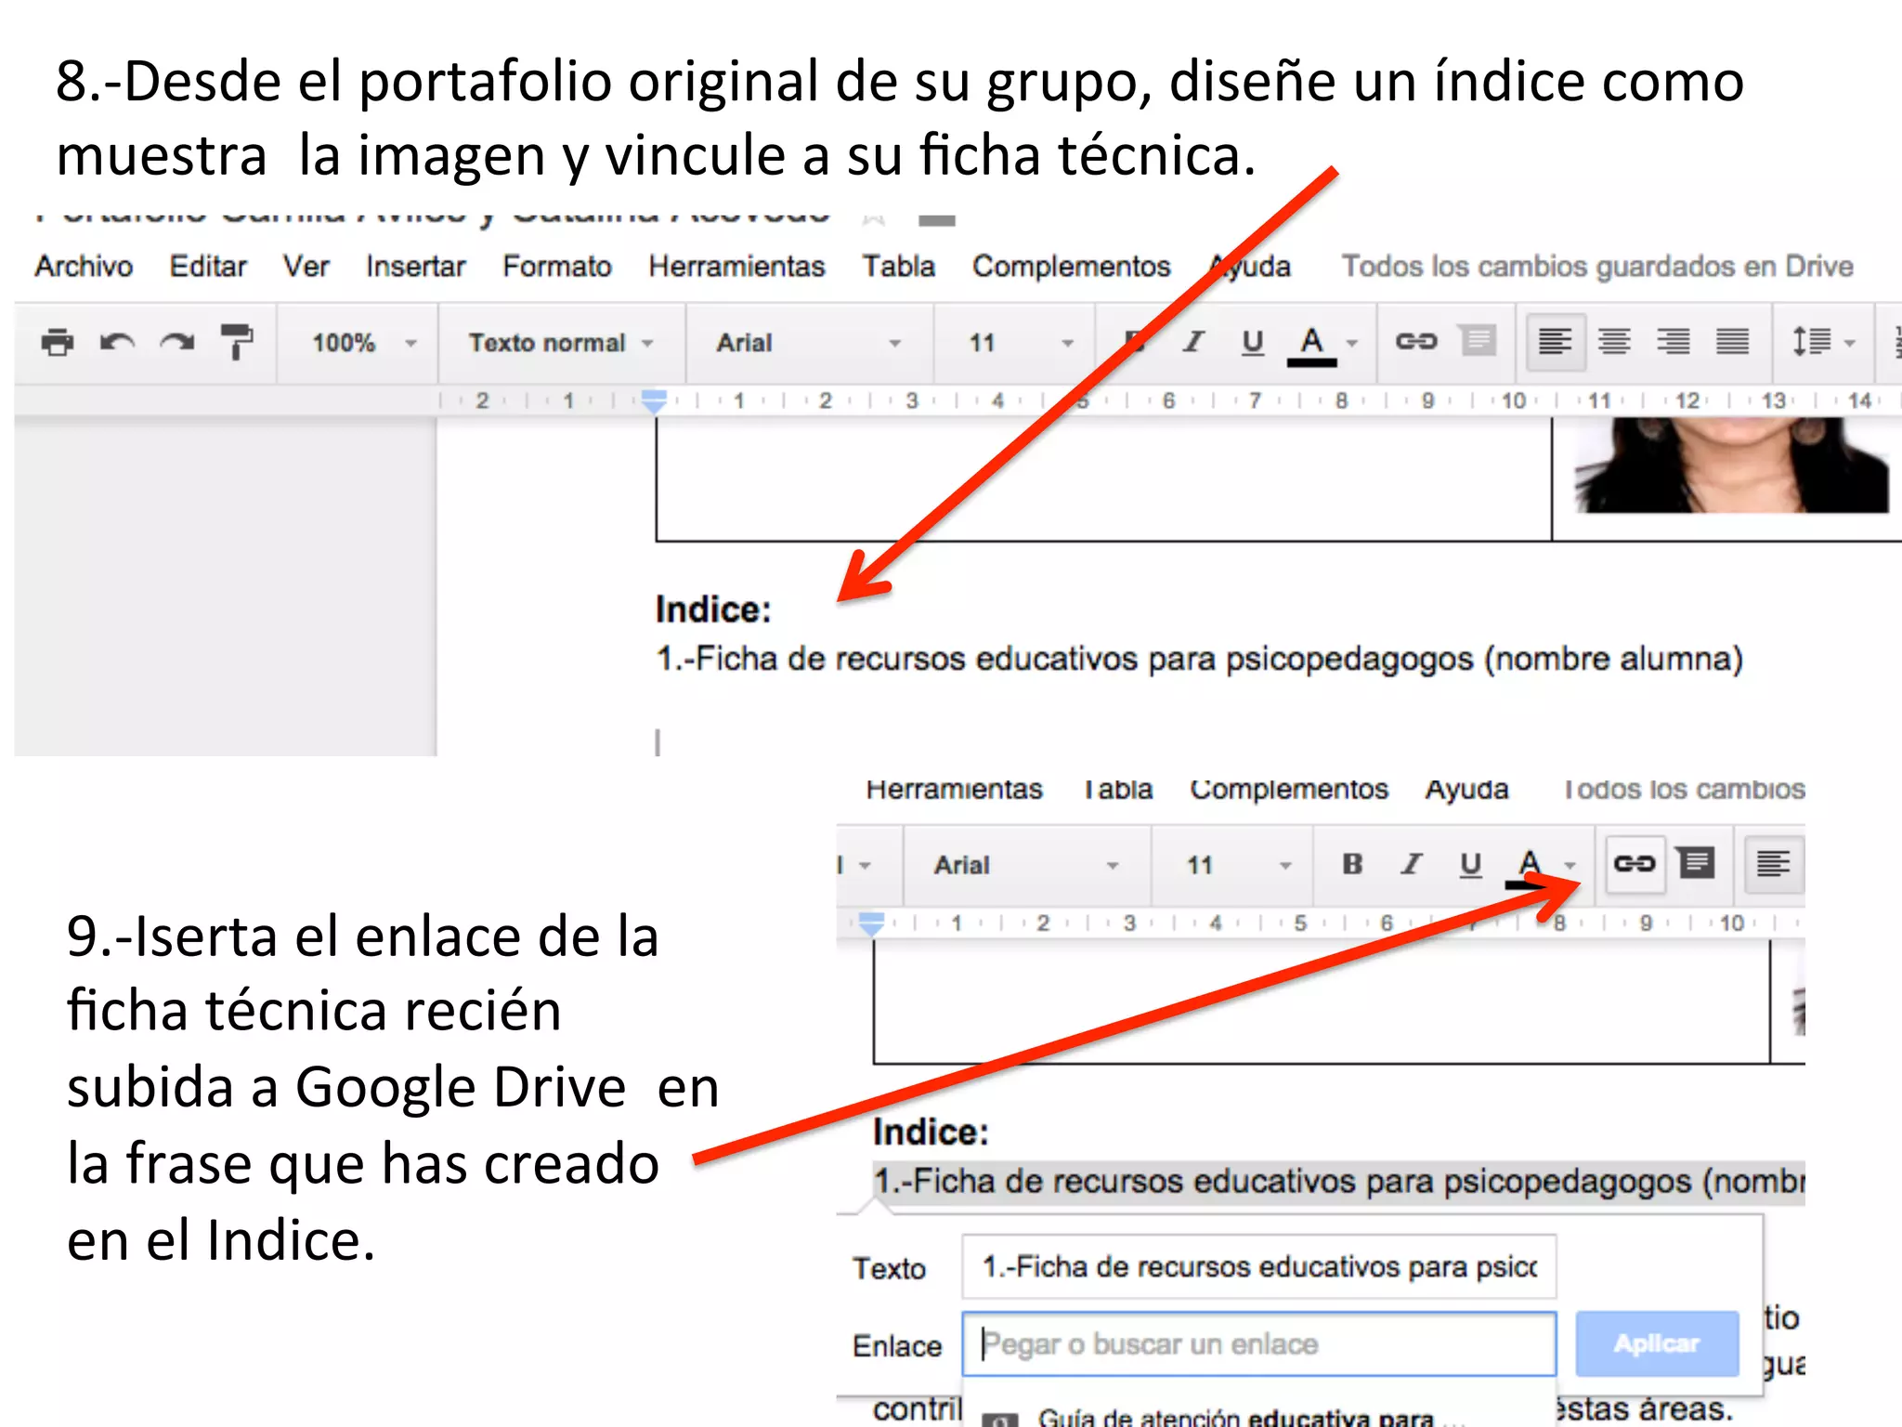Screen dimensions: 1902x1427
Task: Open the Editar menu
Action: pyautogui.click(x=208, y=266)
